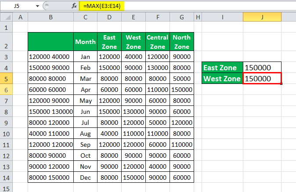
Task: Click the Dec month cell
Action: click(x=85, y=177)
